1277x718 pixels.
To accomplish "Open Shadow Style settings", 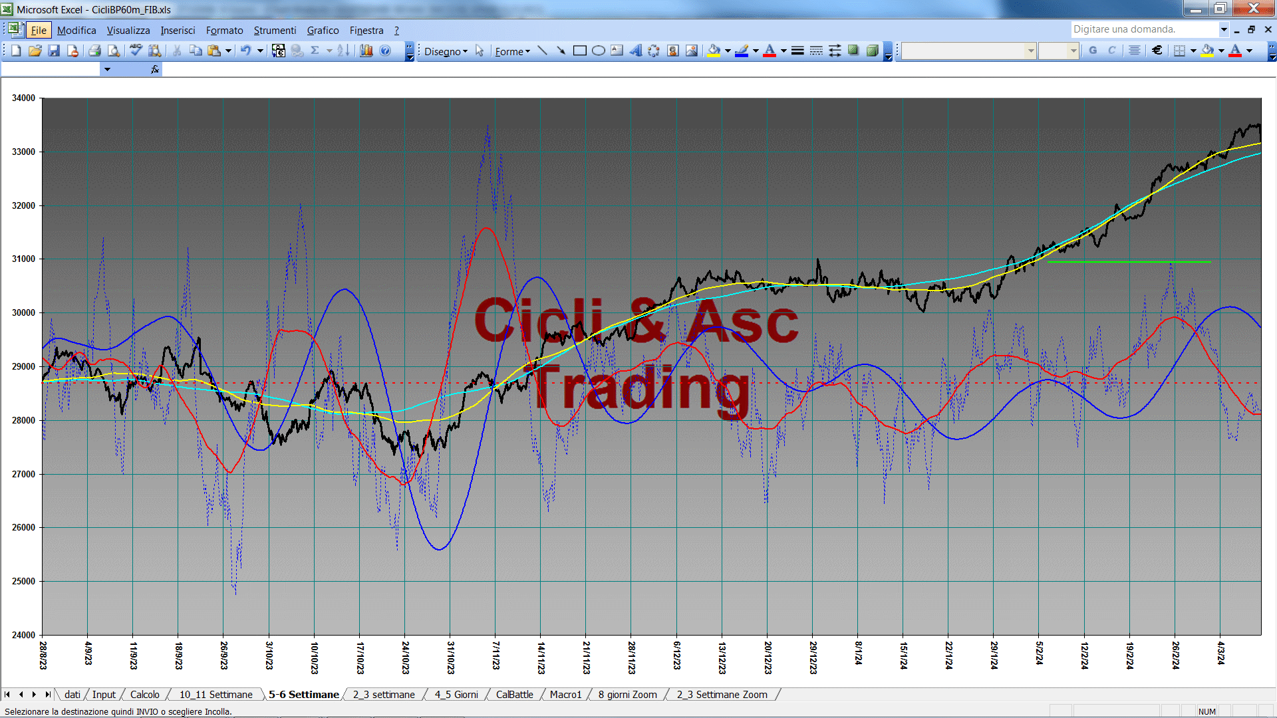I will (853, 51).
